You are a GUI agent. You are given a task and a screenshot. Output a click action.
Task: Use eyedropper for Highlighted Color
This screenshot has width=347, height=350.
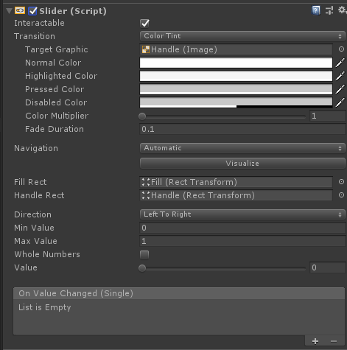pos(340,76)
